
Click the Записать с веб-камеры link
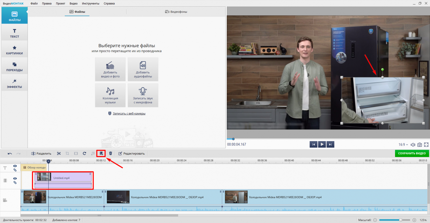[x=129, y=114]
